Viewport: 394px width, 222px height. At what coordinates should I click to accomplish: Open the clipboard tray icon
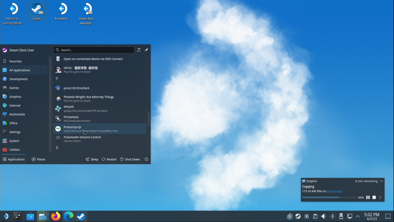pos(315,217)
